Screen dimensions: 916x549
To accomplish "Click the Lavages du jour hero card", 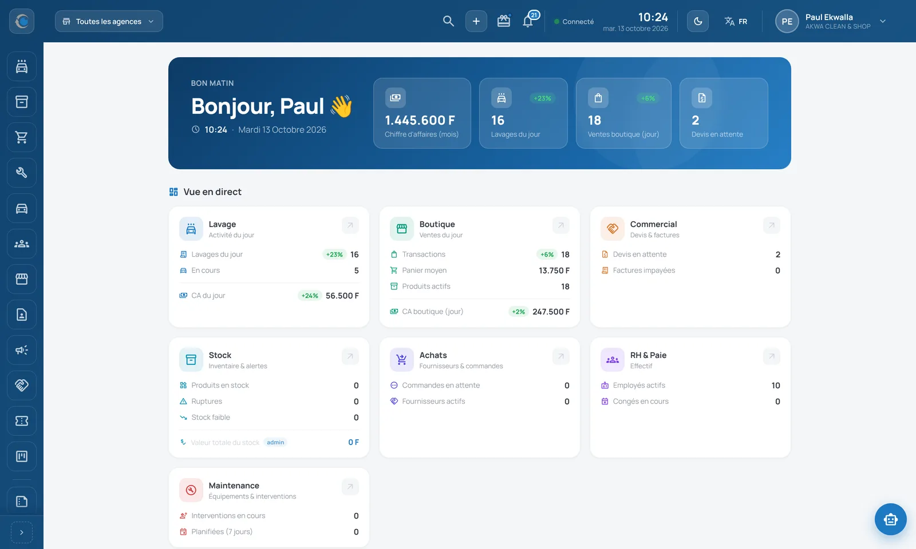I will (523, 113).
